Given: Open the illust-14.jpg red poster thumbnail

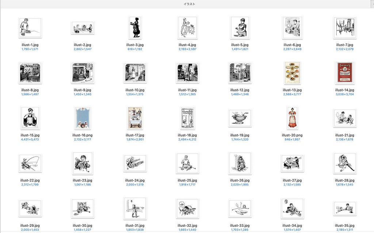Looking at the screenshot, I should [x=345, y=72].
